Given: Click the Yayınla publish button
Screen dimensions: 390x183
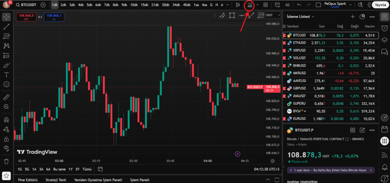Looking at the screenshot, I should click(x=380, y=5).
